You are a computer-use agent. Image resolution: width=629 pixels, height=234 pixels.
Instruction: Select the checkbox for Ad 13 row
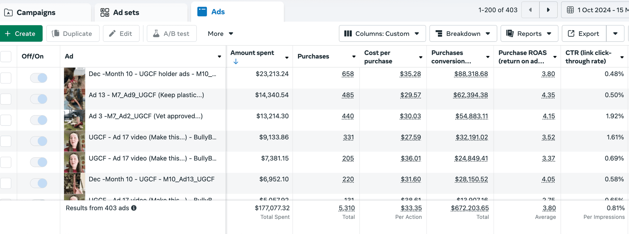point(6,99)
